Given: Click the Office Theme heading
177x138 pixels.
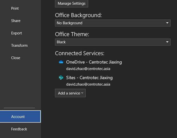Looking at the screenshot, I should [x=72, y=34].
